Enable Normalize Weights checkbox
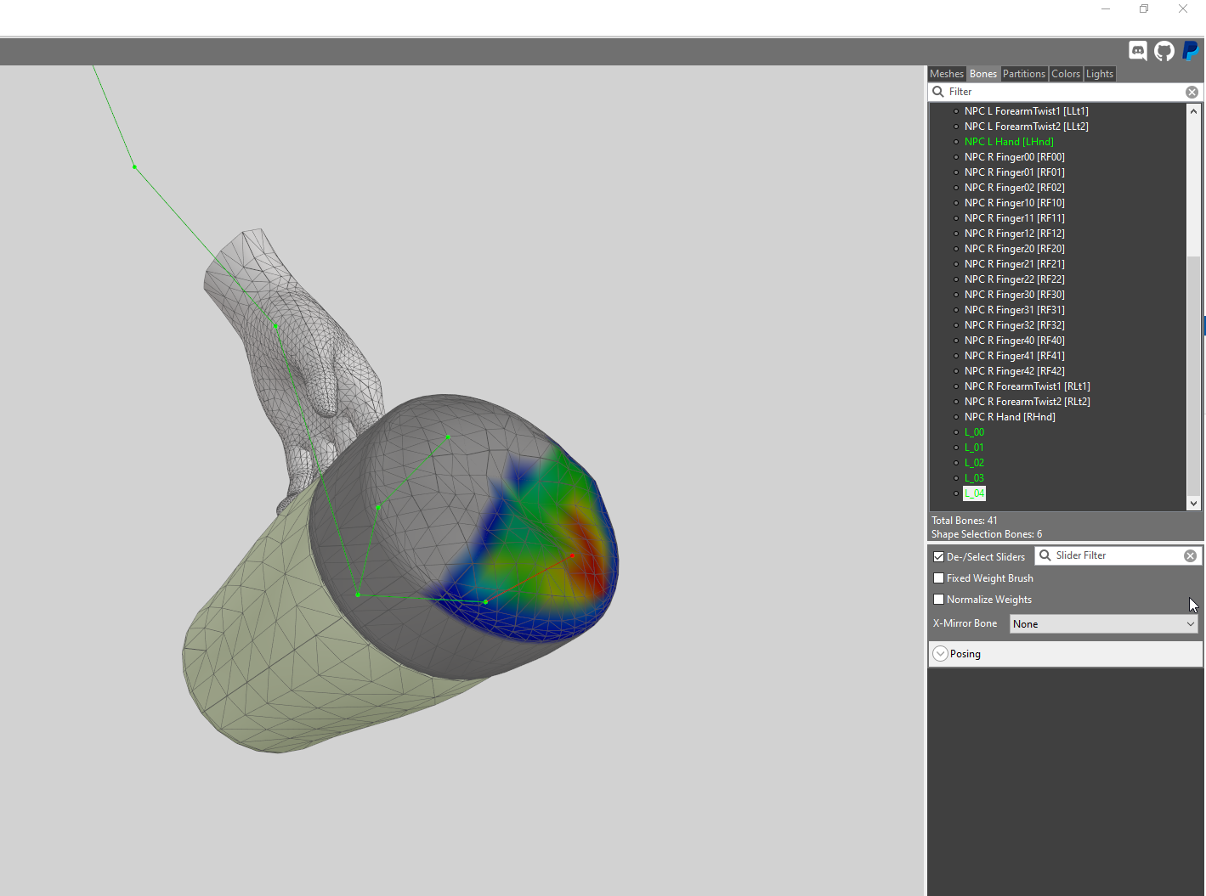 pos(939,600)
